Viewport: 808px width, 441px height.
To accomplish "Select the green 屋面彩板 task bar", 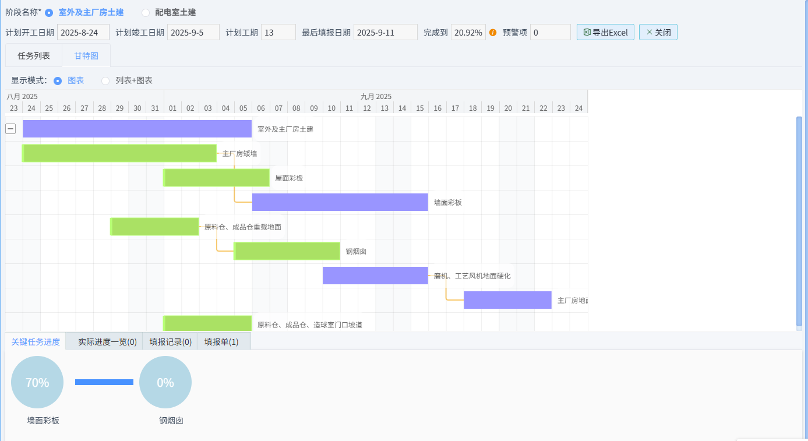I will (216, 178).
